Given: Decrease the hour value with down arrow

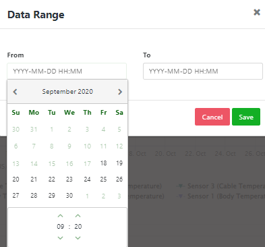Looking at the screenshot, I should tap(60, 238).
